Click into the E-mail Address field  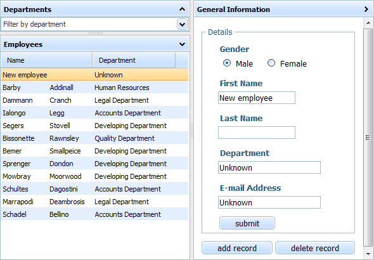(x=269, y=202)
